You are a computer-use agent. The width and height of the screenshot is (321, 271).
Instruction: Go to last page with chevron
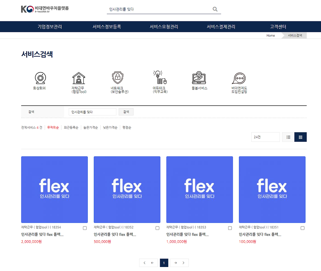pyautogui.click(x=183, y=263)
